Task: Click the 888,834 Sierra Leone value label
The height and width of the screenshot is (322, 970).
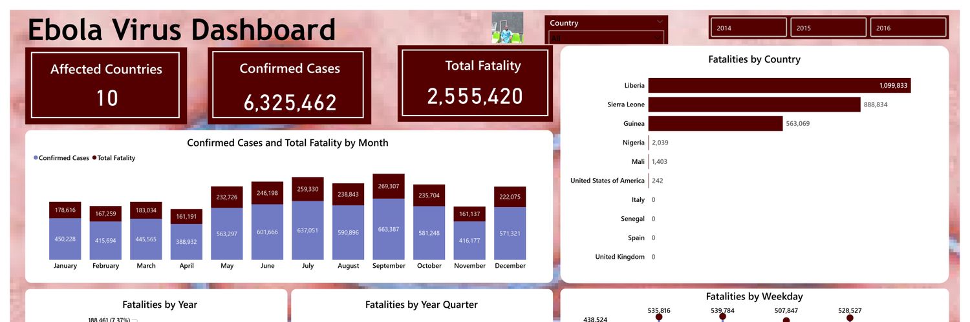Action: 876,105
